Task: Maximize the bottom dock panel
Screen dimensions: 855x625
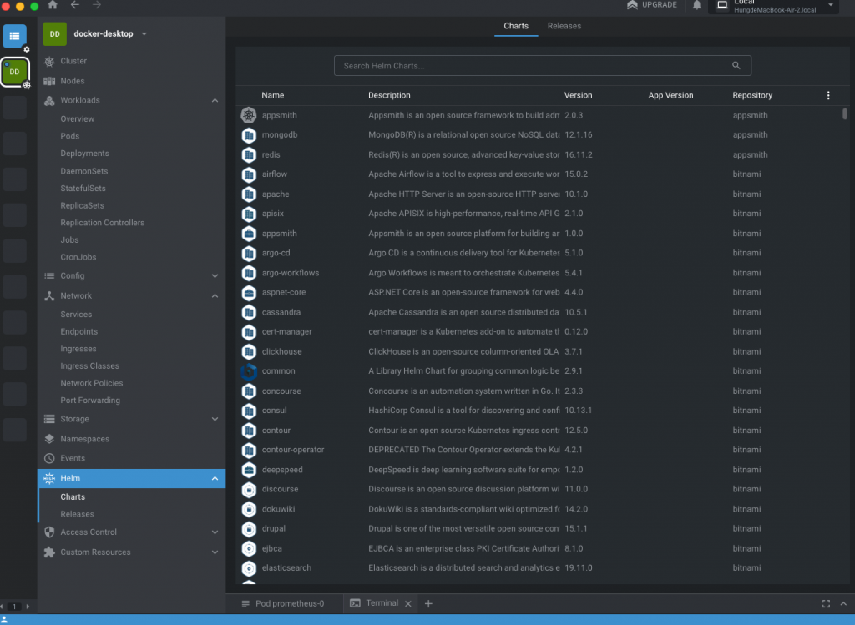Action: [826, 604]
